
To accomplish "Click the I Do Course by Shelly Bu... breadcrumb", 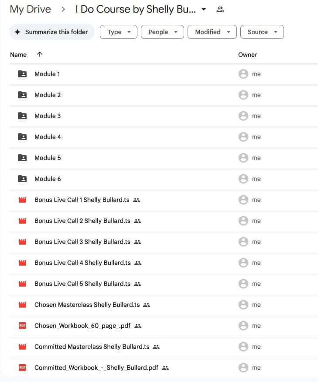I will pyautogui.click(x=135, y=9).
